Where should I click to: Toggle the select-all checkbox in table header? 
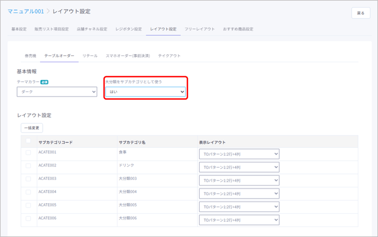(x=28, y=141)
